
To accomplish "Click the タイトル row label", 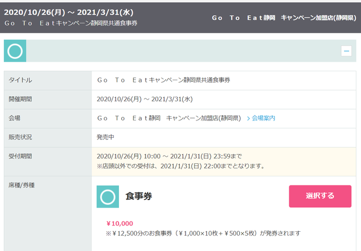I will pos(20,80).
